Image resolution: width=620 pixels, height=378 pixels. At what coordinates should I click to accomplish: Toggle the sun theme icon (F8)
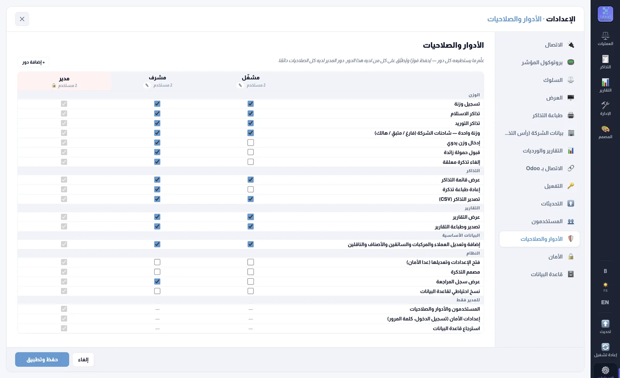tap(605, 287)
